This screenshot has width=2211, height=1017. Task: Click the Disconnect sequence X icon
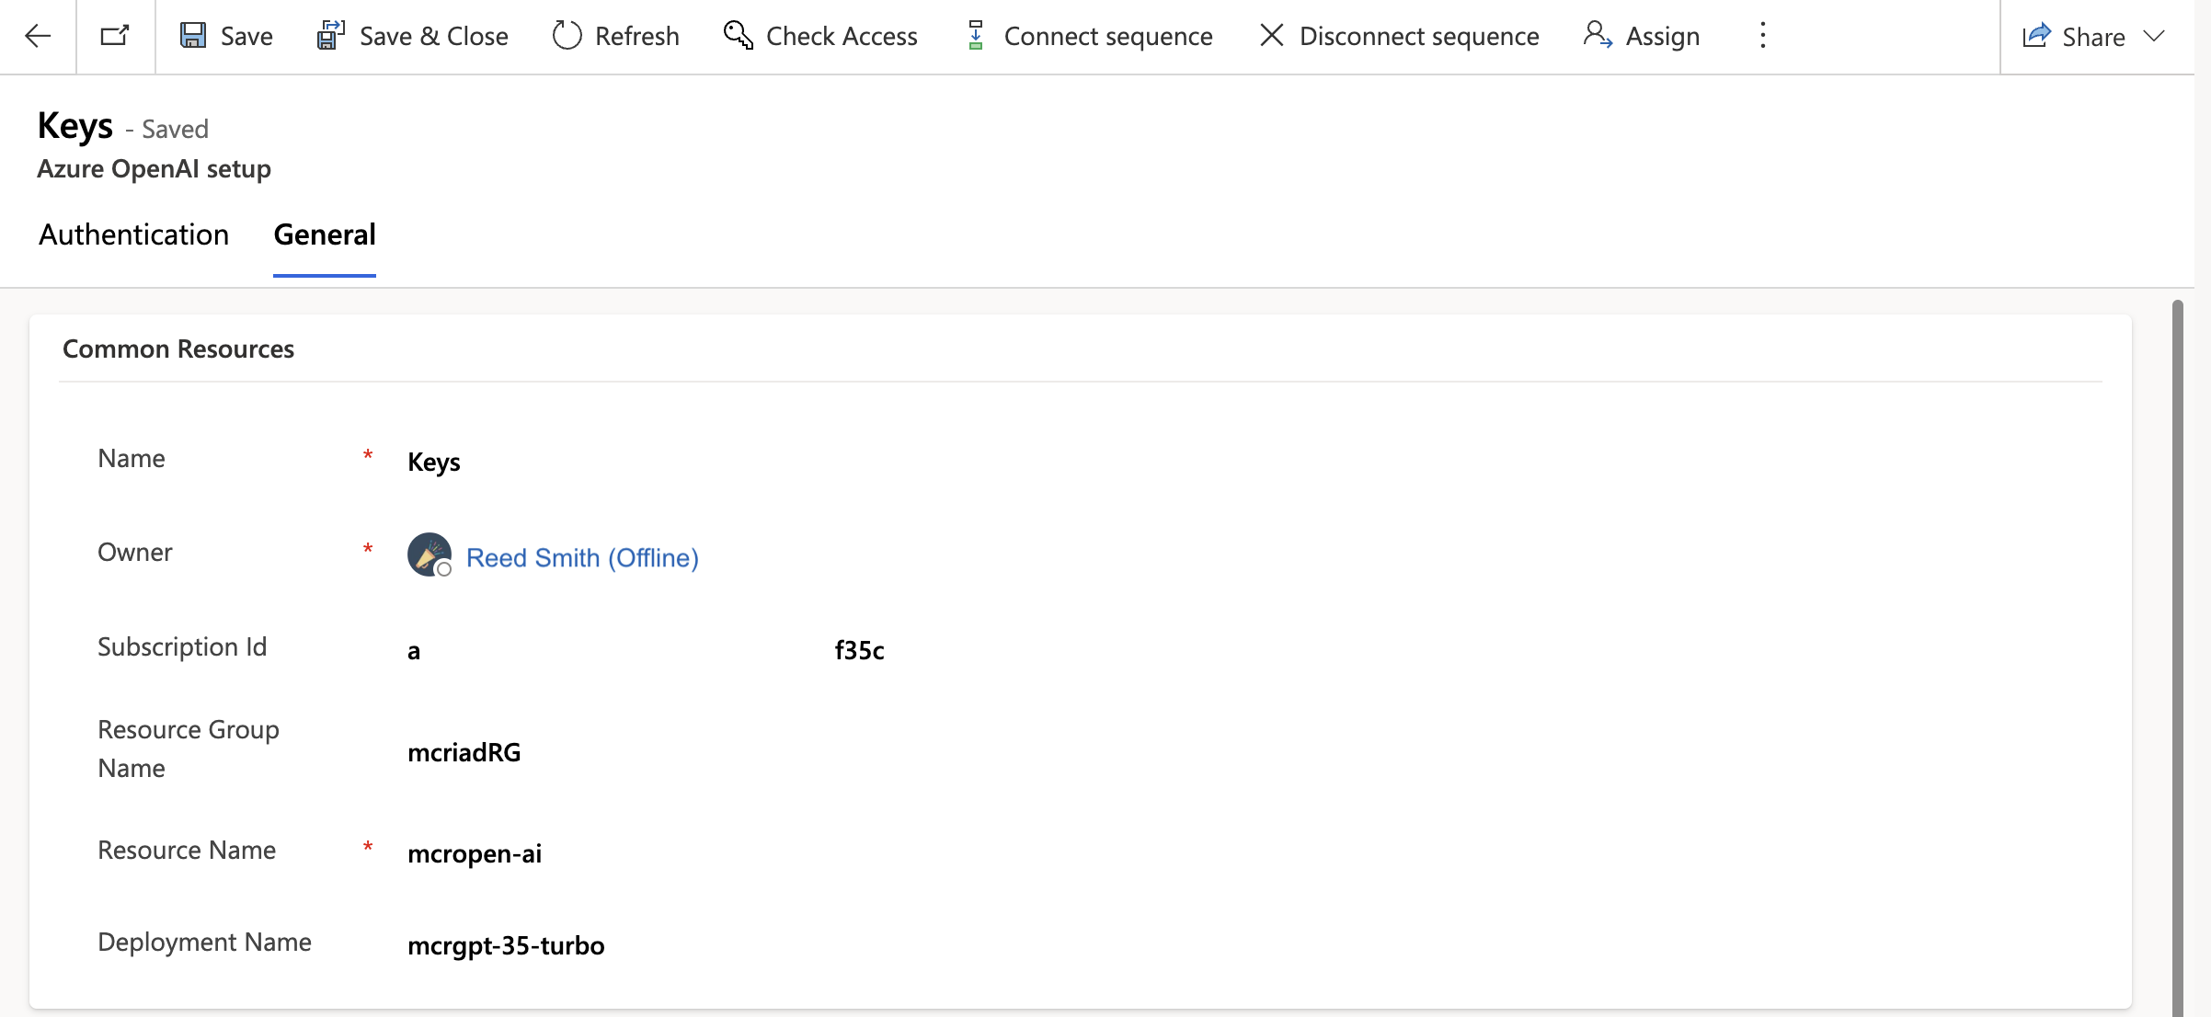point(1272,36)
